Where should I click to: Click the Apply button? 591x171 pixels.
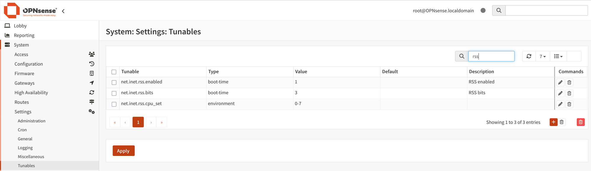tap(123, 151)
